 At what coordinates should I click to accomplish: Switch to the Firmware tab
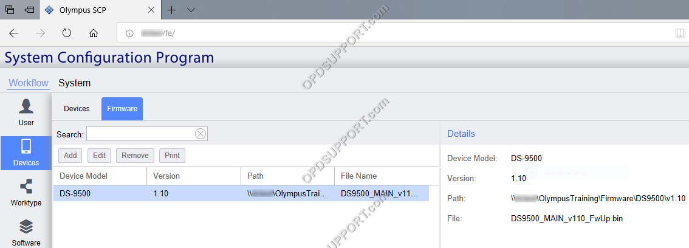pos(122,109)
